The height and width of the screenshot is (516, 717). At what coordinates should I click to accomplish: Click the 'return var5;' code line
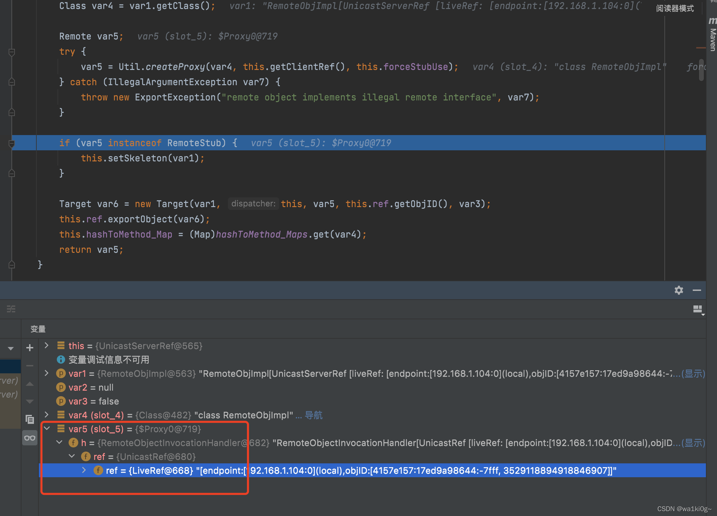tap(91, 250)
